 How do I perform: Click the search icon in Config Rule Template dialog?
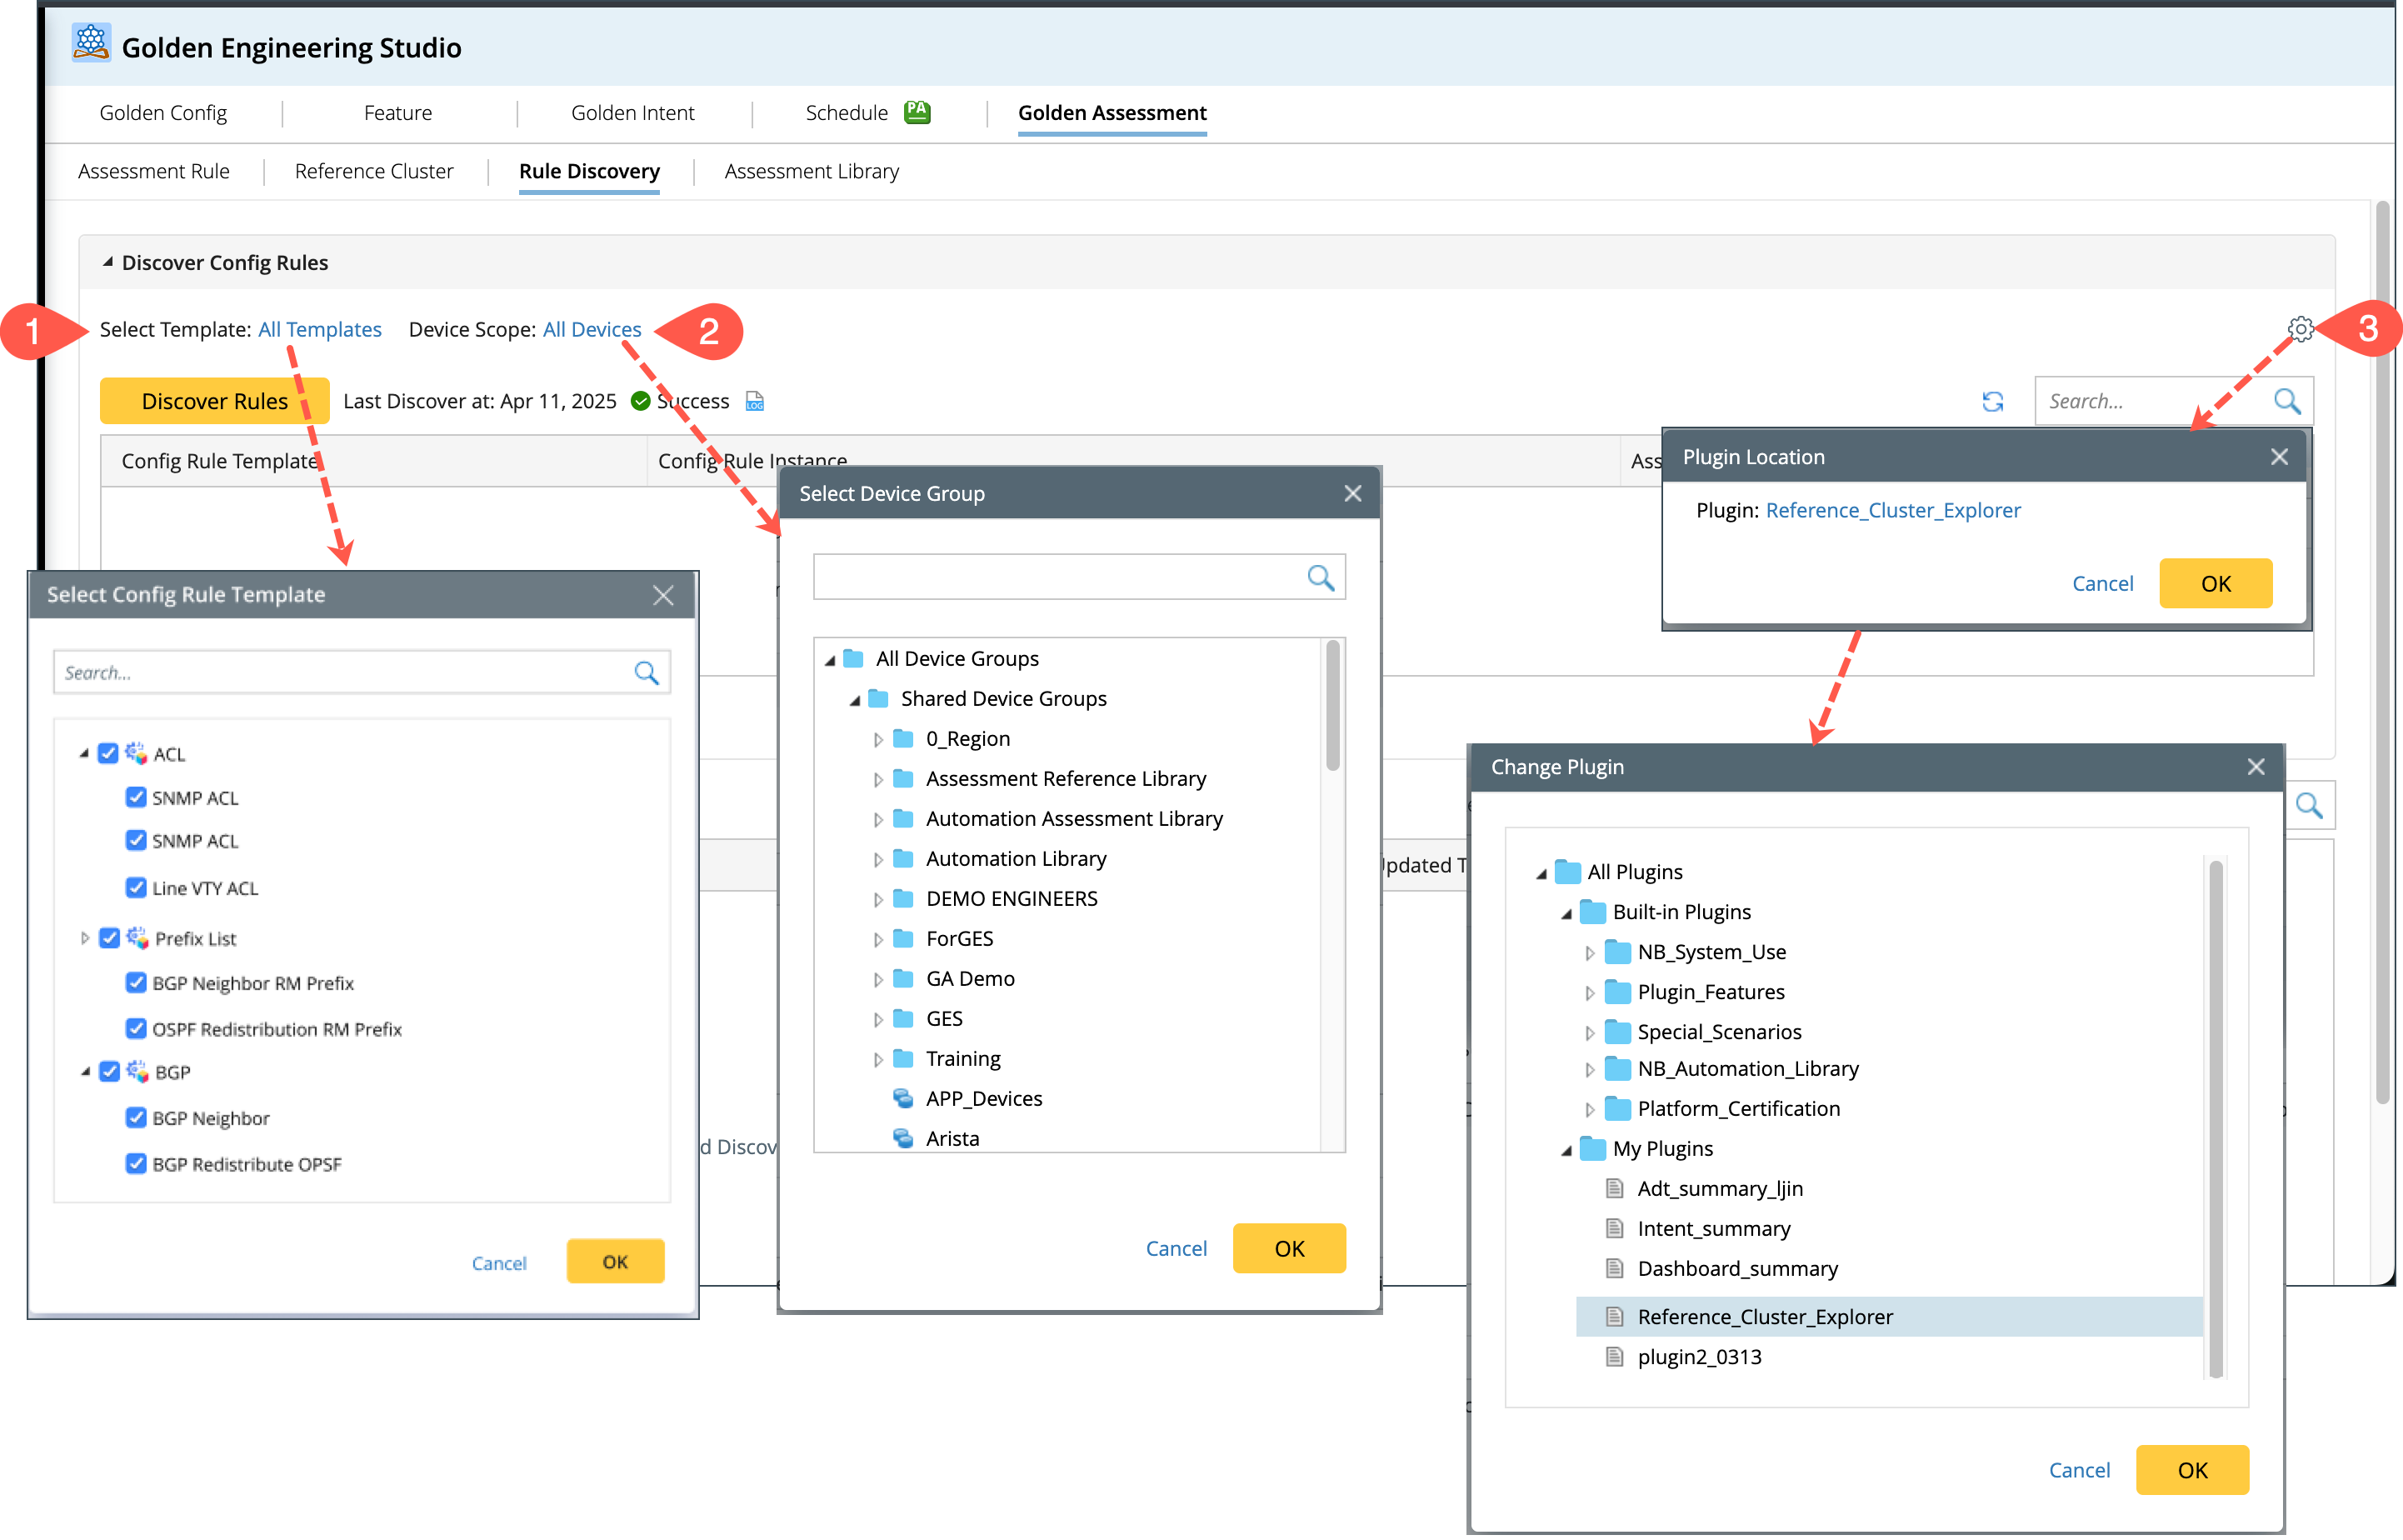tap(646, 673)
